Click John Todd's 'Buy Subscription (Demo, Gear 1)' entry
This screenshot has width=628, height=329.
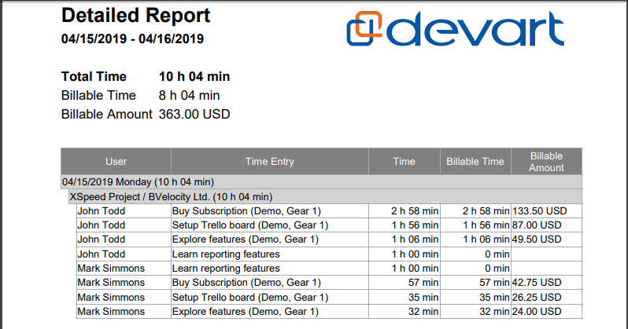point(246,211)
